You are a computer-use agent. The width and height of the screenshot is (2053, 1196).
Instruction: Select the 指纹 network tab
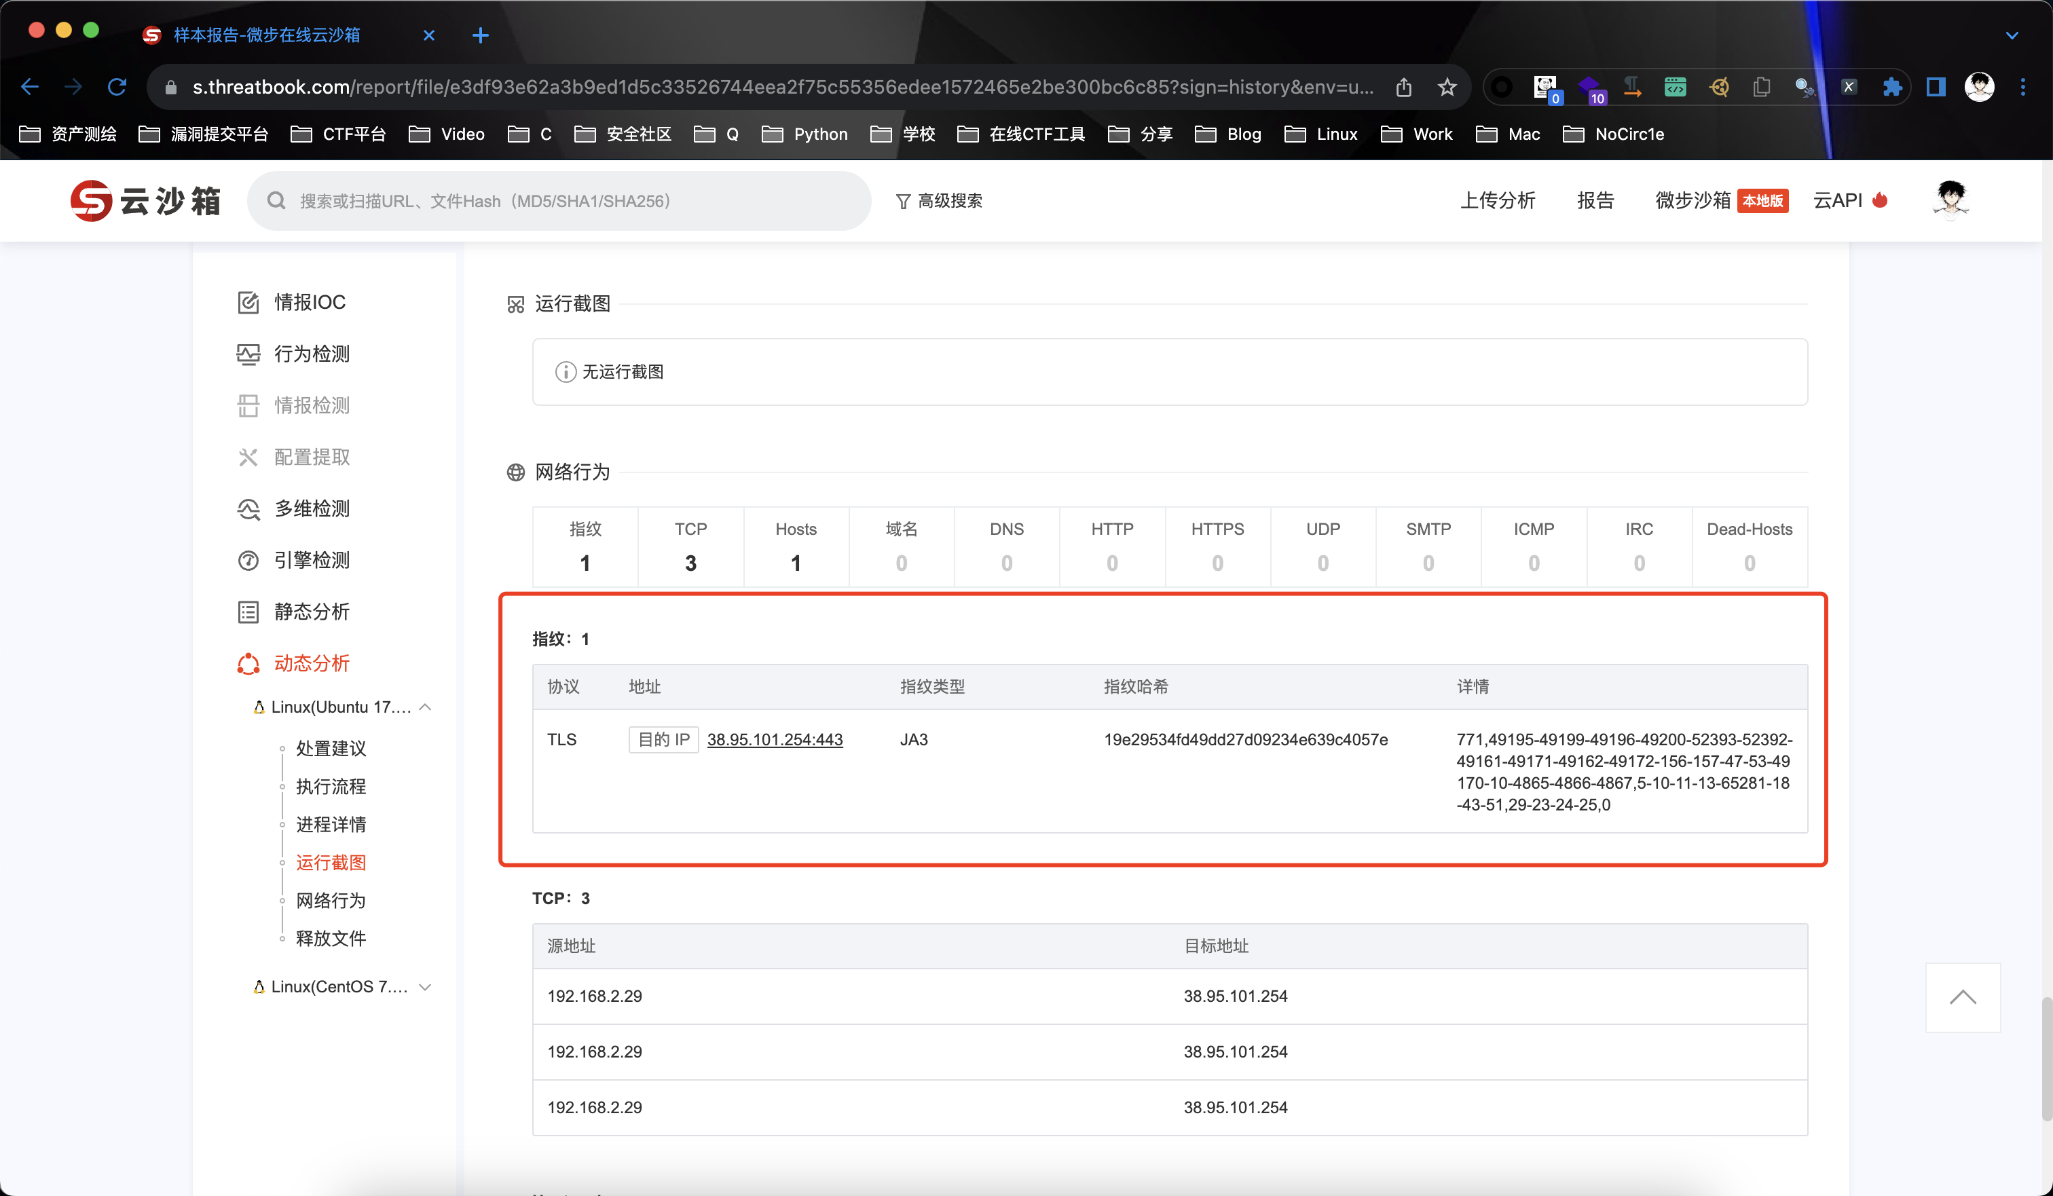tap(585, 546)
